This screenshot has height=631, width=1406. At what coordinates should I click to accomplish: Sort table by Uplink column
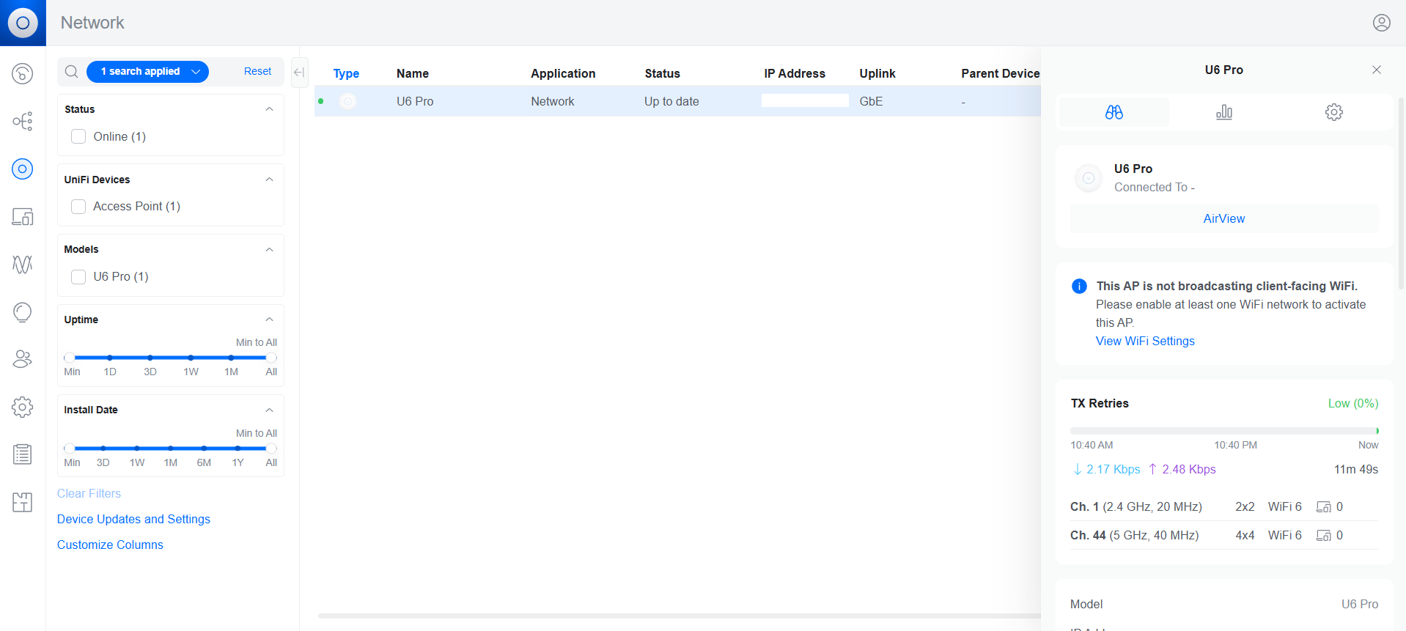pos(877,73)
